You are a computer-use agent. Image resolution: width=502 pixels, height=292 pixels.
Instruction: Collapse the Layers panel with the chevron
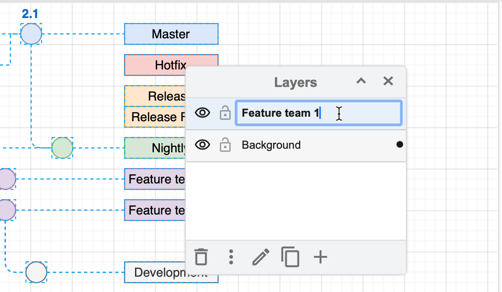[x=360, y=81]
